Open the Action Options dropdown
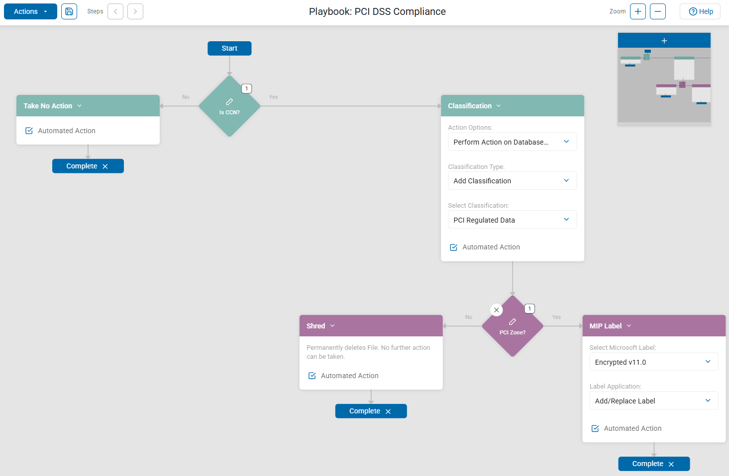Image resolution: width=729 pixels, height=476 pixels. coord(512,142)
